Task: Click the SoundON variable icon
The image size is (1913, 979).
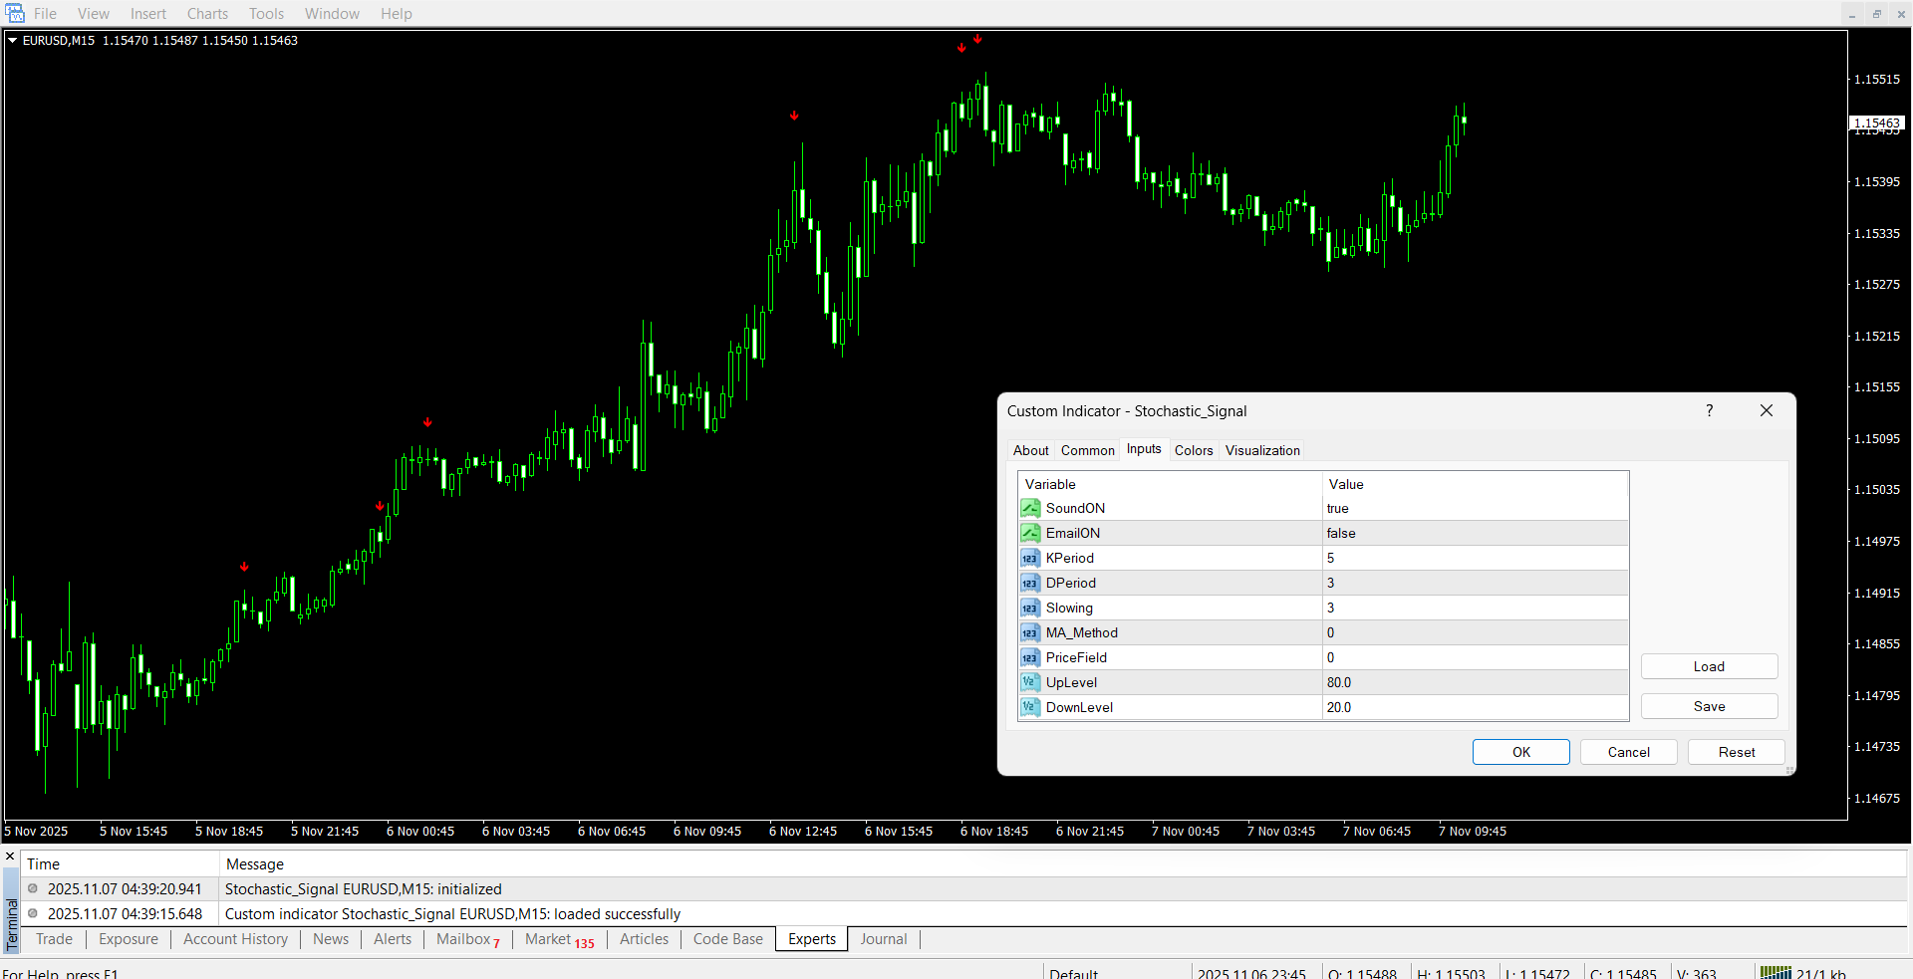Action: pos(1030,509)
